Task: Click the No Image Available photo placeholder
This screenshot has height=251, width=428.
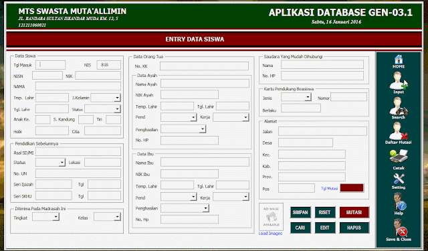Action: 271,217
